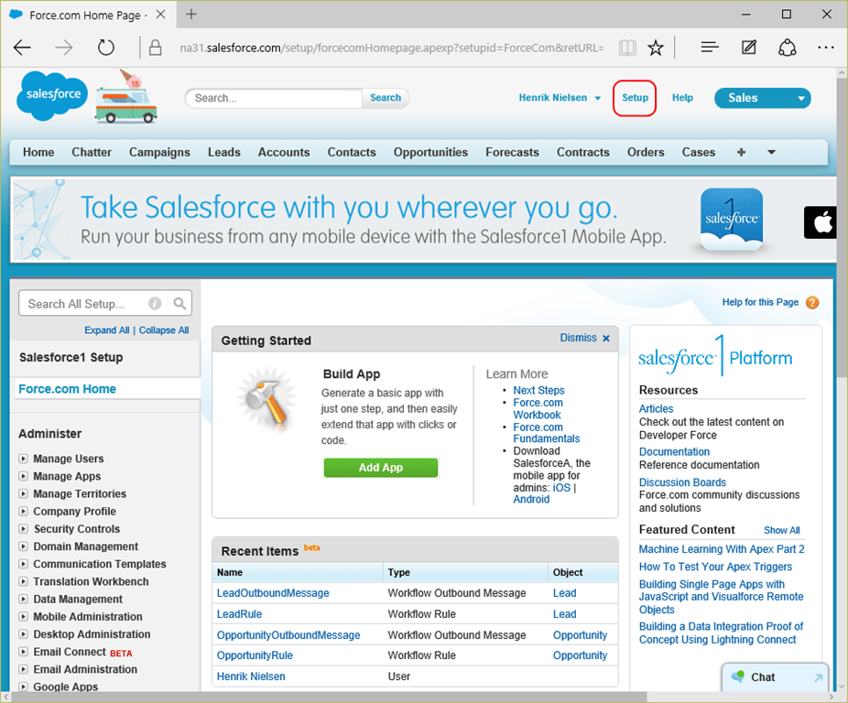Click Expand All link
The image size is (848, 703).
click(106, 330)
